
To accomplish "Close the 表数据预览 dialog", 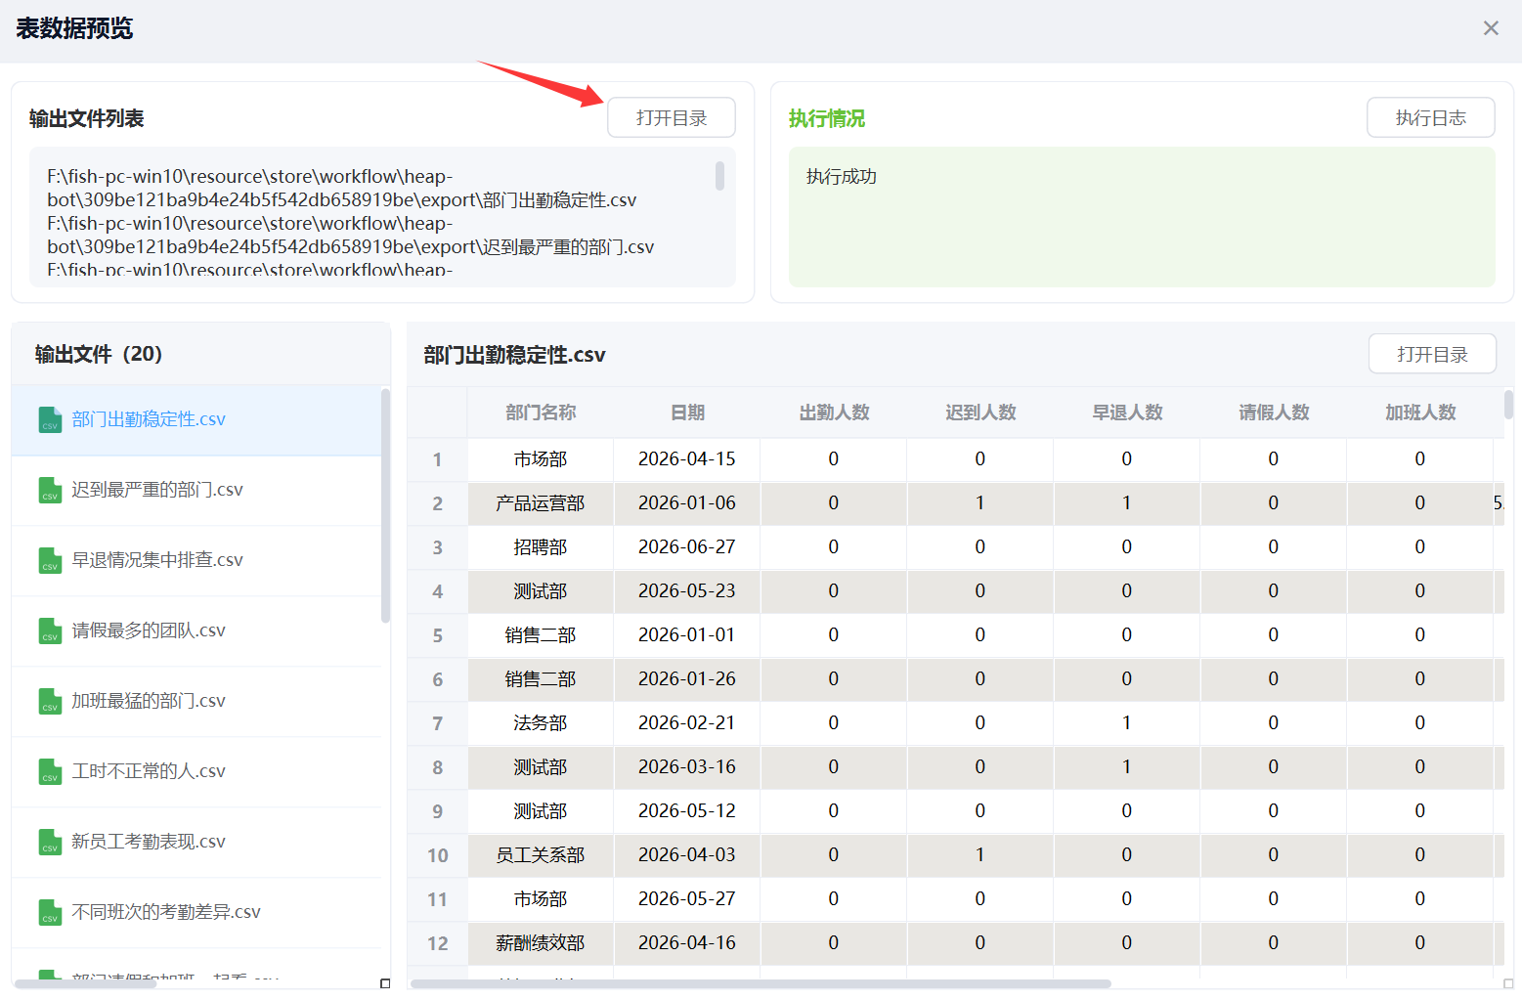I will [x=1490, y=28].
